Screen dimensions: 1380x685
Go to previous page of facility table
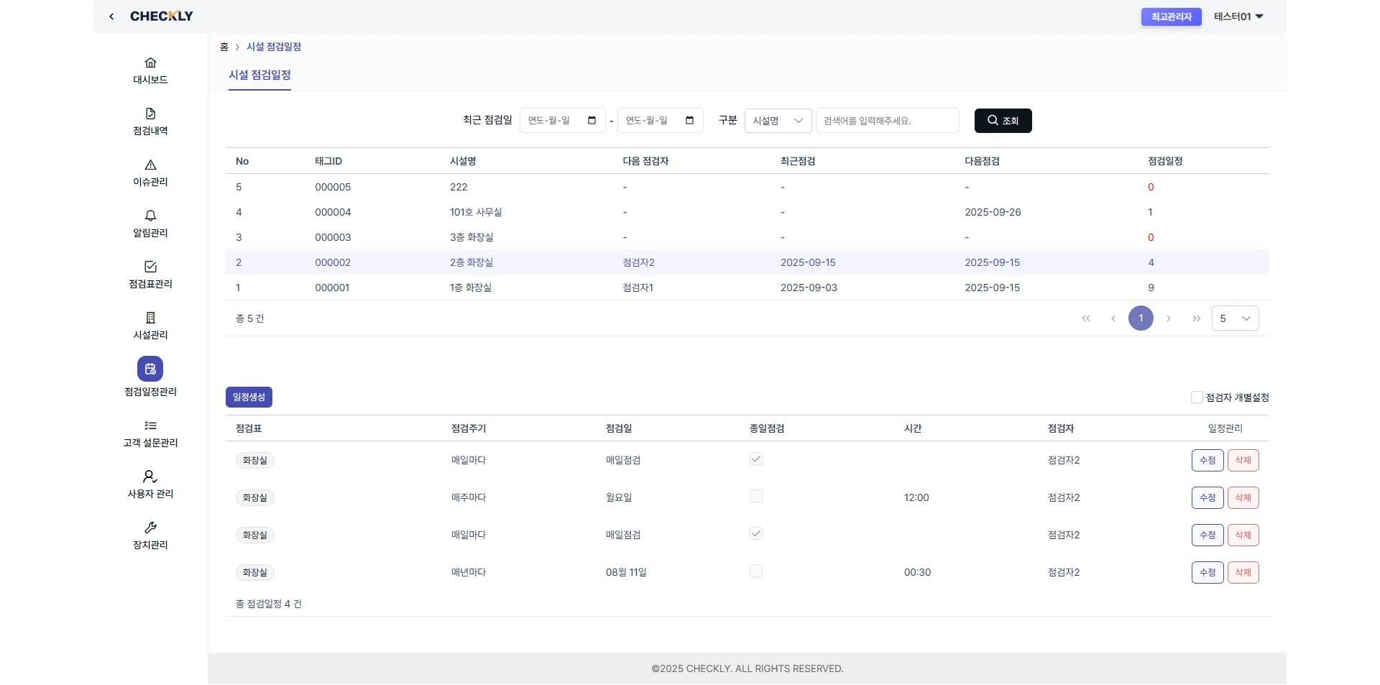1113,318
